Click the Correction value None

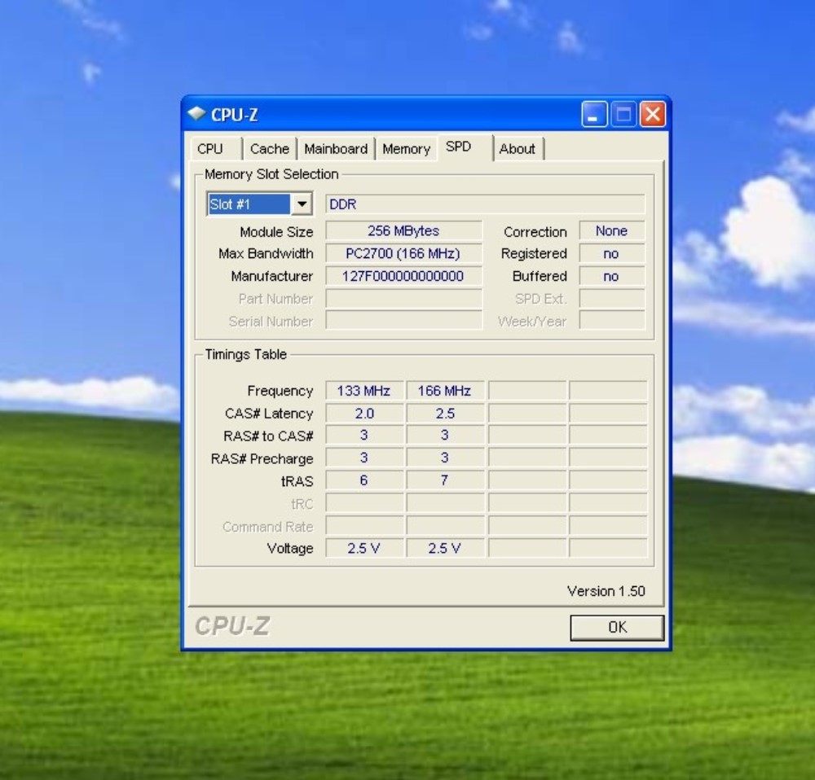612,231
